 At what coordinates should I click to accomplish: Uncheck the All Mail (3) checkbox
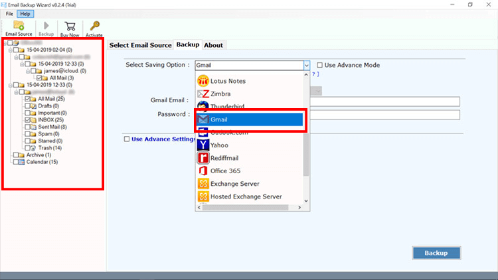tap(39, 78)
